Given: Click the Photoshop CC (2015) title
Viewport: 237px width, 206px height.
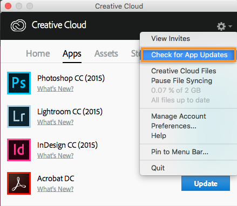Looking at the screenshot, I should pyautogui.click(x=71, y=78).
